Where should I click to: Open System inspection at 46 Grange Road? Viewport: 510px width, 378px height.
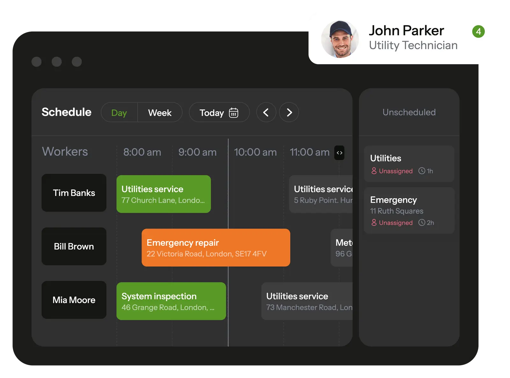(171, 301)
